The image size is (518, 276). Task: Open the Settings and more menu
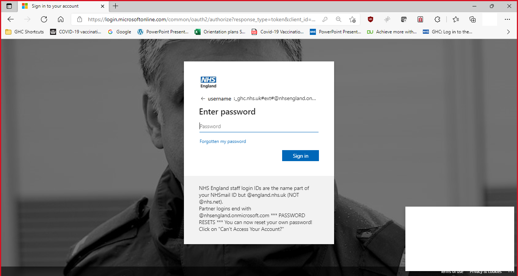507,19
